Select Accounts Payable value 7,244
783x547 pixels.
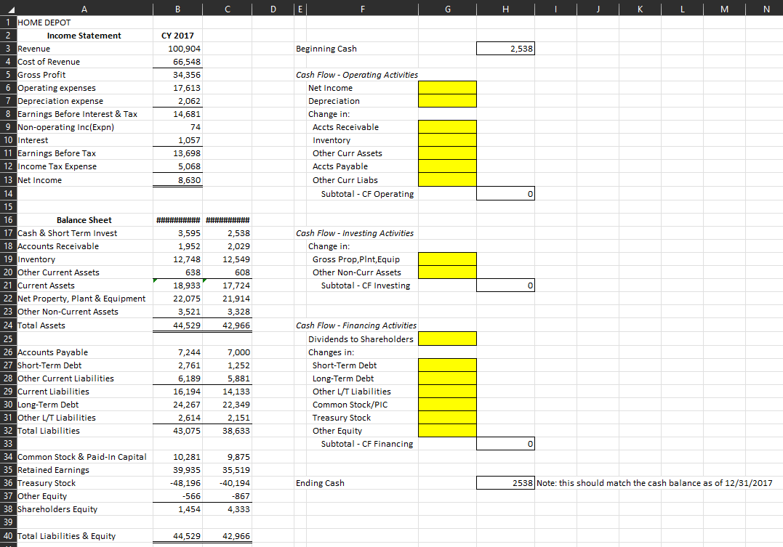tap(178, 352)
